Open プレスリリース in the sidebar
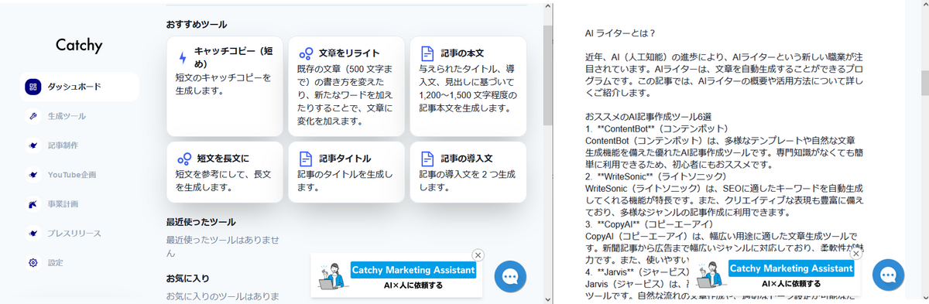Image resolution: width=929 pixels, height=304 pixels. coord(74,234)
